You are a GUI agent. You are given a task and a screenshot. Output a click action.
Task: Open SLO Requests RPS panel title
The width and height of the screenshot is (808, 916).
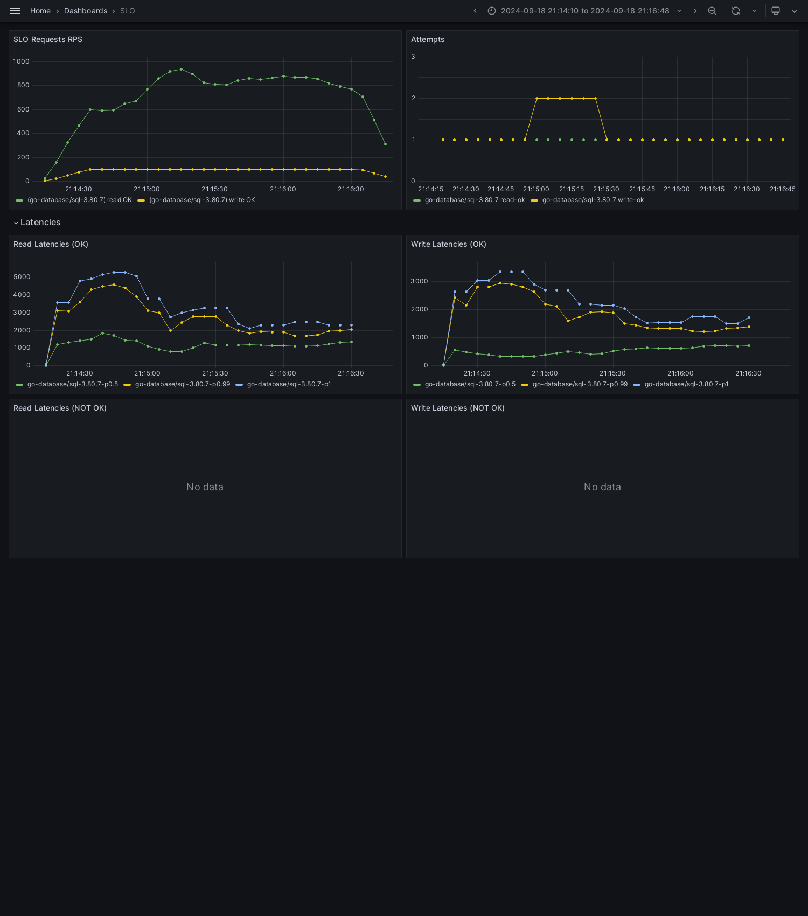point(48,39)
